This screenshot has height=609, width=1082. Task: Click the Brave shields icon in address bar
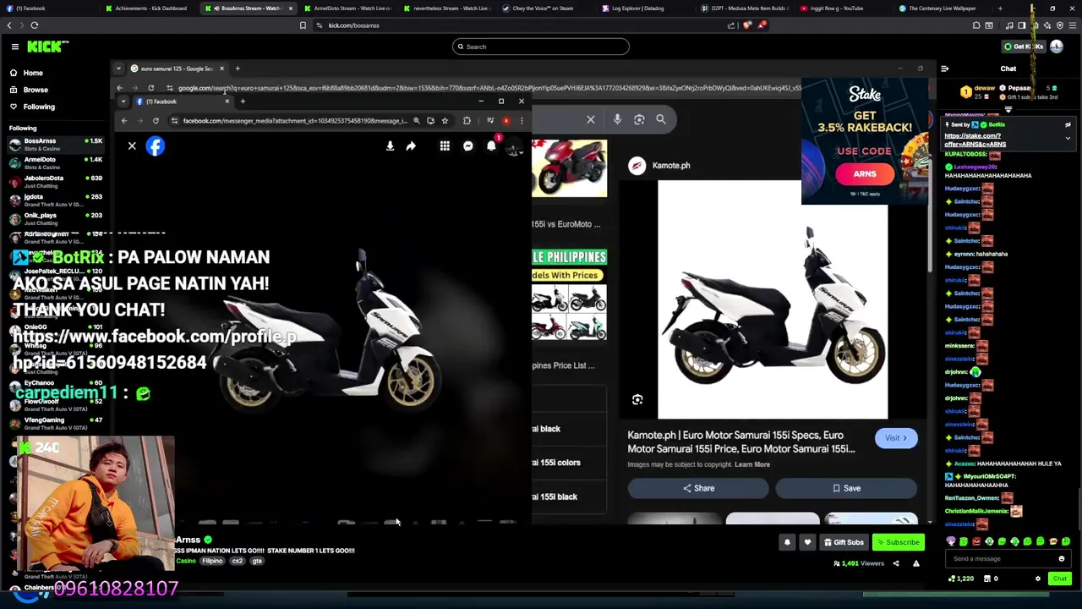tap(746, 25)
